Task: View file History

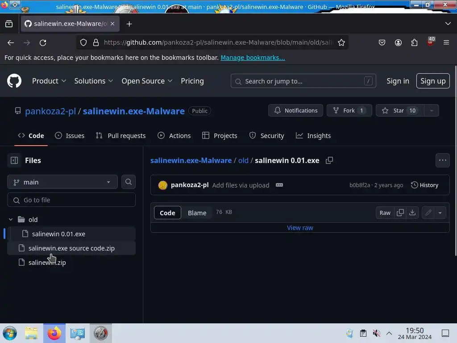Action: click(x=424, y=185)
